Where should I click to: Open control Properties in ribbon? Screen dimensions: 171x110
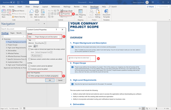coord(65,14)
